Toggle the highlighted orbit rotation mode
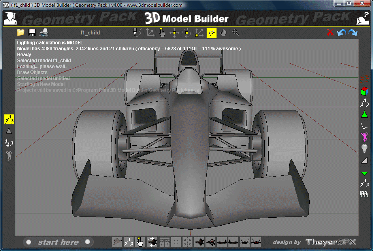The image size is (373, 251). coord(211,33)
